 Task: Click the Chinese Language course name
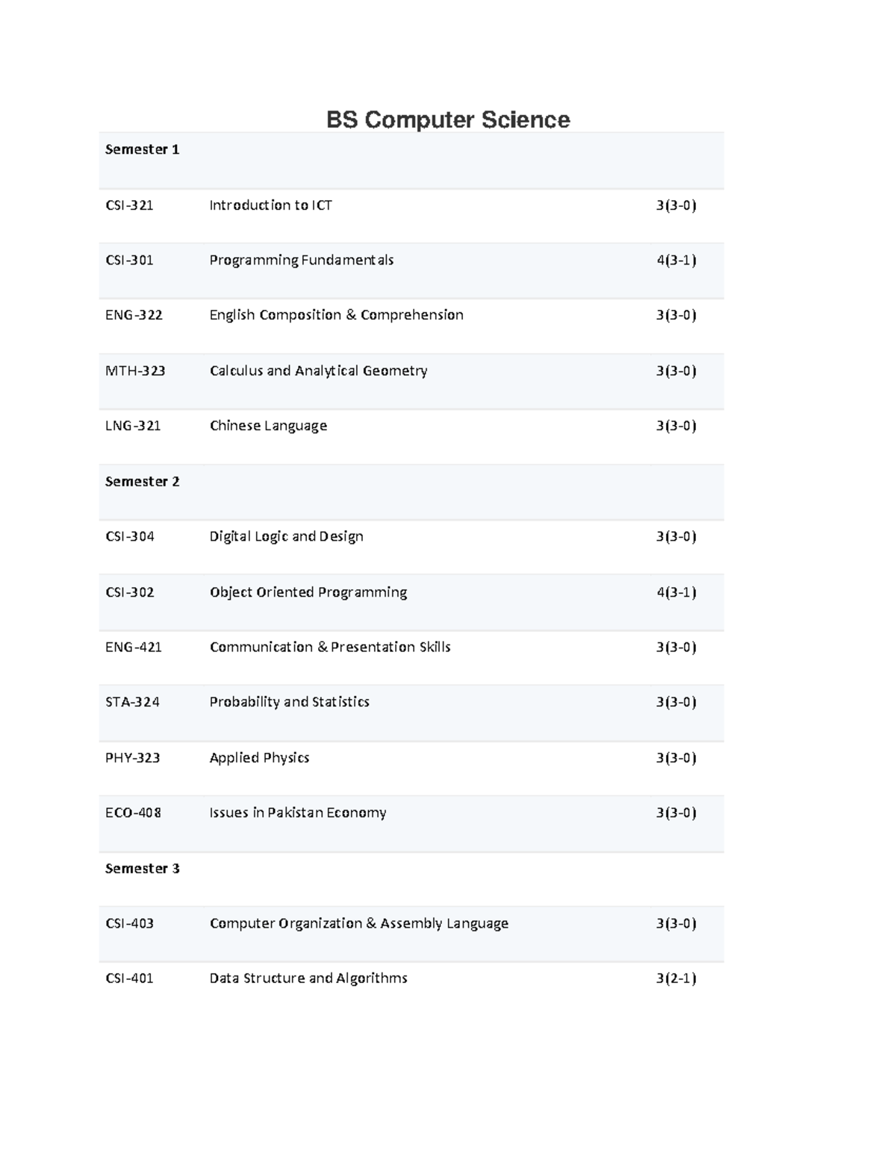click(x=268, y=426)
